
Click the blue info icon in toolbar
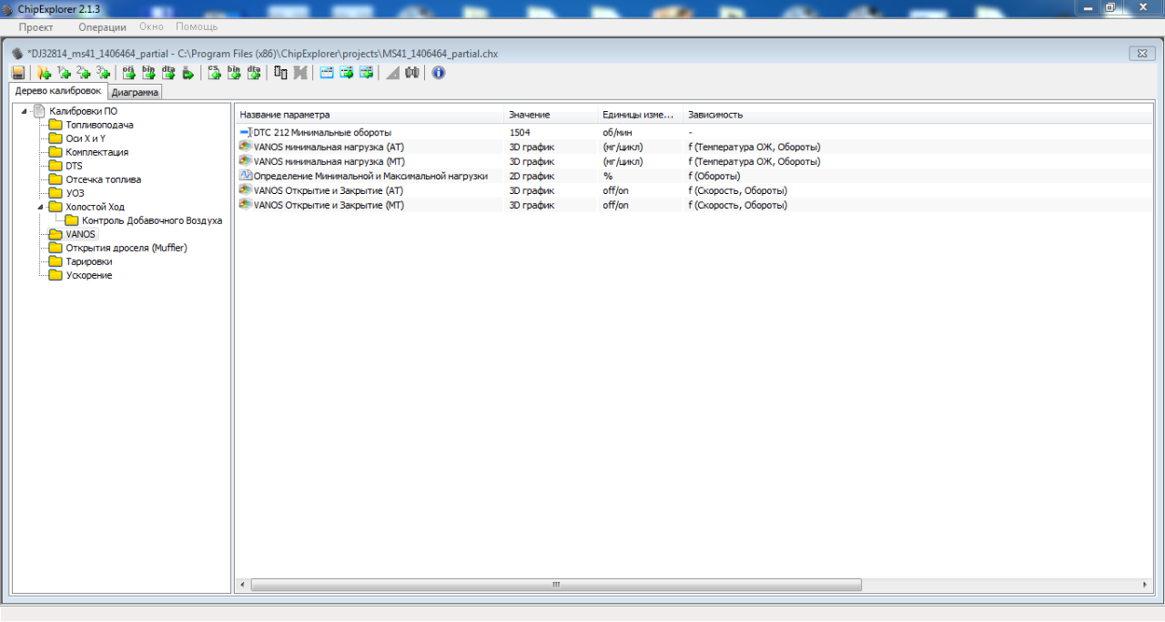[439, 73]
